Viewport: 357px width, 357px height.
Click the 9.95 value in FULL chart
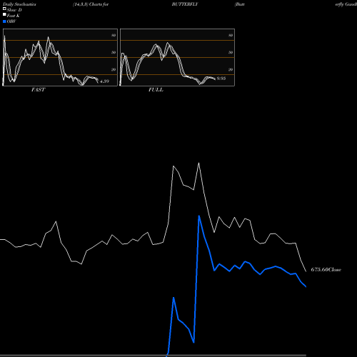pos(221,79)
